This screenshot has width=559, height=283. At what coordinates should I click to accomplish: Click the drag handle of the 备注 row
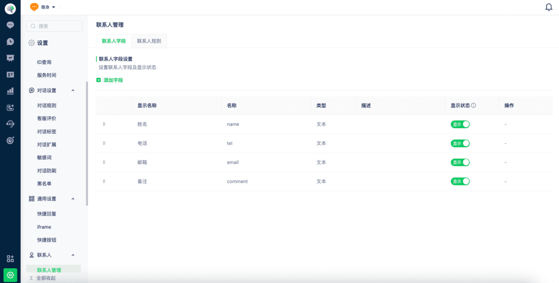(104, 181)
